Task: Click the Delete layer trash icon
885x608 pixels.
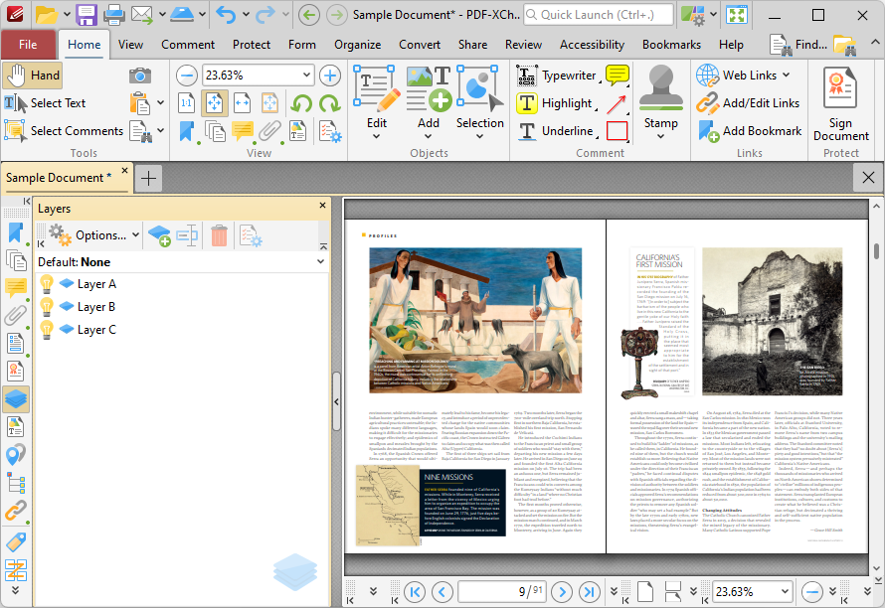Action: (x=219, y=235)
